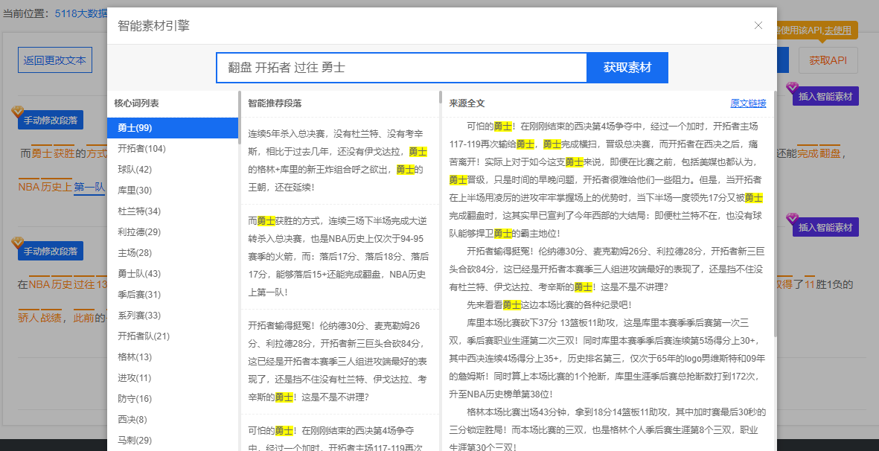Select recommended paragraph starting 连续5年杀入总决赛
The height and width of the screenshot is (451, 879).
point(339,161)
